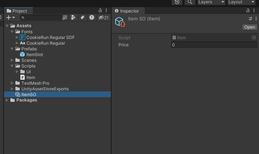Select the CookieRun Regular SDF font asset icon
The width and height of the screenshot is (259, 154).
click(x=23, y=37)
